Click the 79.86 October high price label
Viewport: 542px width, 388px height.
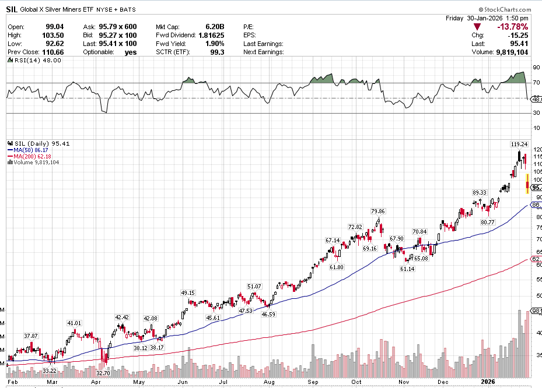[x=378, y=211]
